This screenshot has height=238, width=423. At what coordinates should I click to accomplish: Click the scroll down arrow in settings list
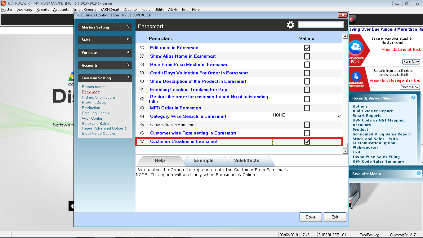coord(345,151)
